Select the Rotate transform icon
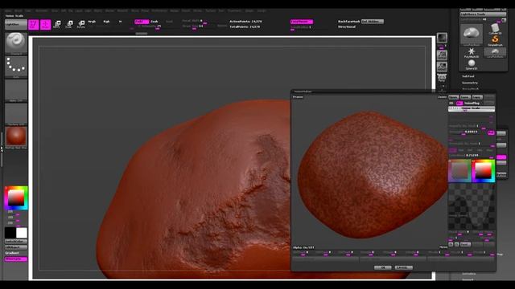The width and height of the screenshot is (515, 289). 81,24
